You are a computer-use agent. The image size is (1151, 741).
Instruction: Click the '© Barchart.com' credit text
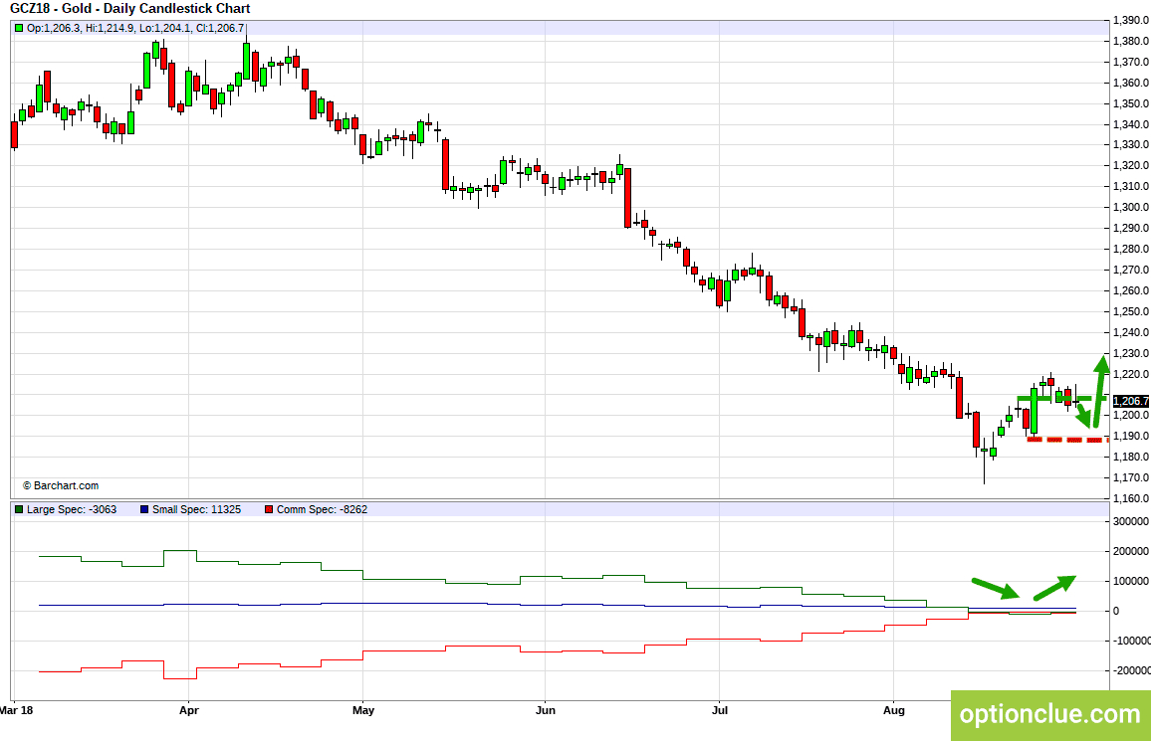point(60,485)
